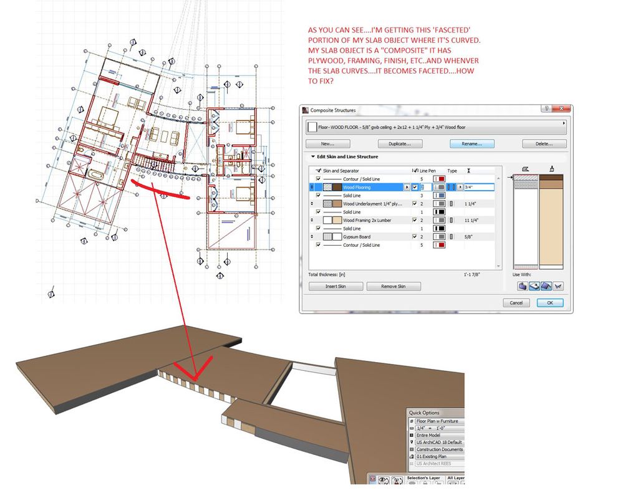Click the cut fill preview icon above the preview
This screenshot has height=498, width=623.
click(x=525, y=169)
